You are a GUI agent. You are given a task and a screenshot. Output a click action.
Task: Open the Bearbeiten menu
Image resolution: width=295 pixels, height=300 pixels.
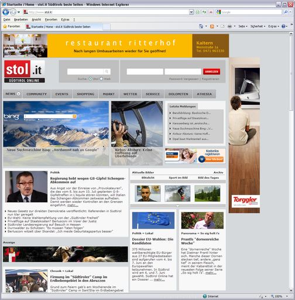[21, 19]
